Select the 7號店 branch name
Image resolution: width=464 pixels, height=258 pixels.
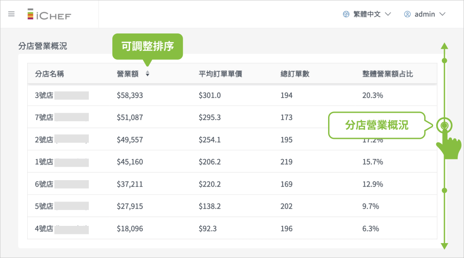tap(44, 118)
